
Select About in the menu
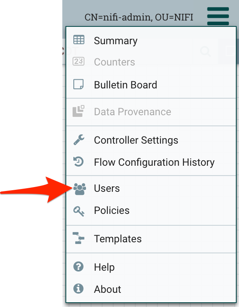click(107, 289)
